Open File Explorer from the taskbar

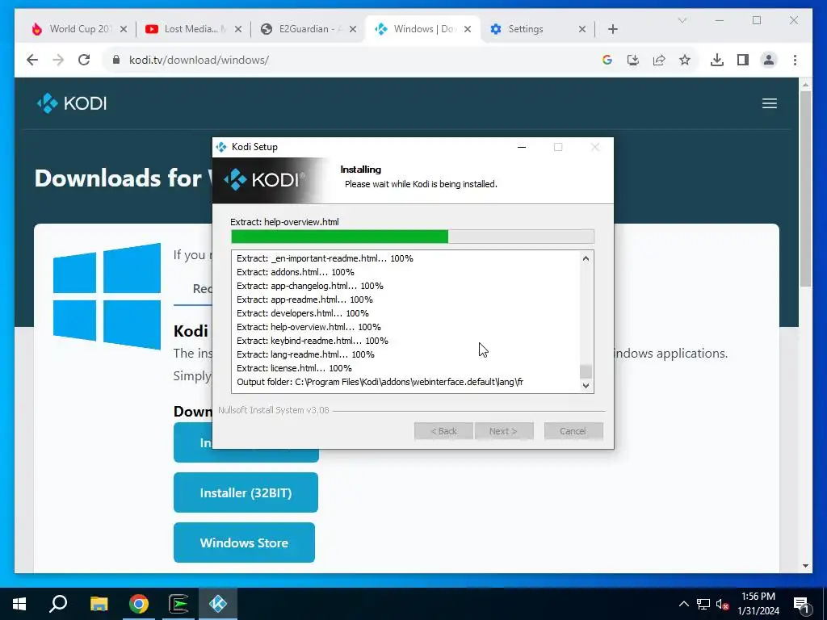pyautogui.click(x=99, y=604)
